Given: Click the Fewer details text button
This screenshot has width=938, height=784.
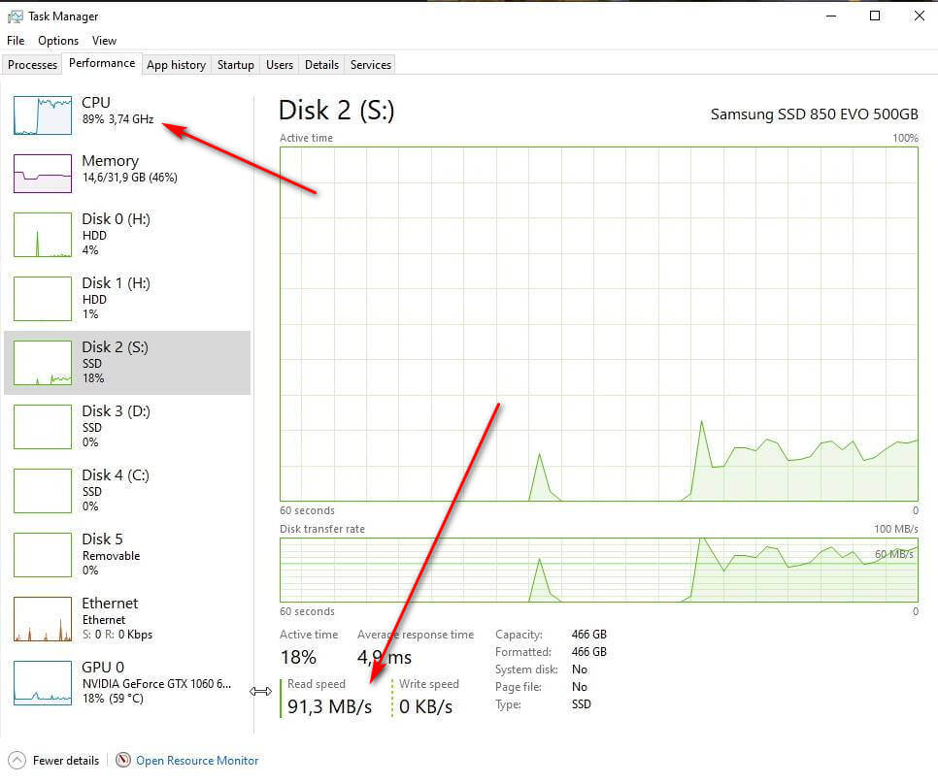Looking at the screenshot, I should (x=66, y=760).
